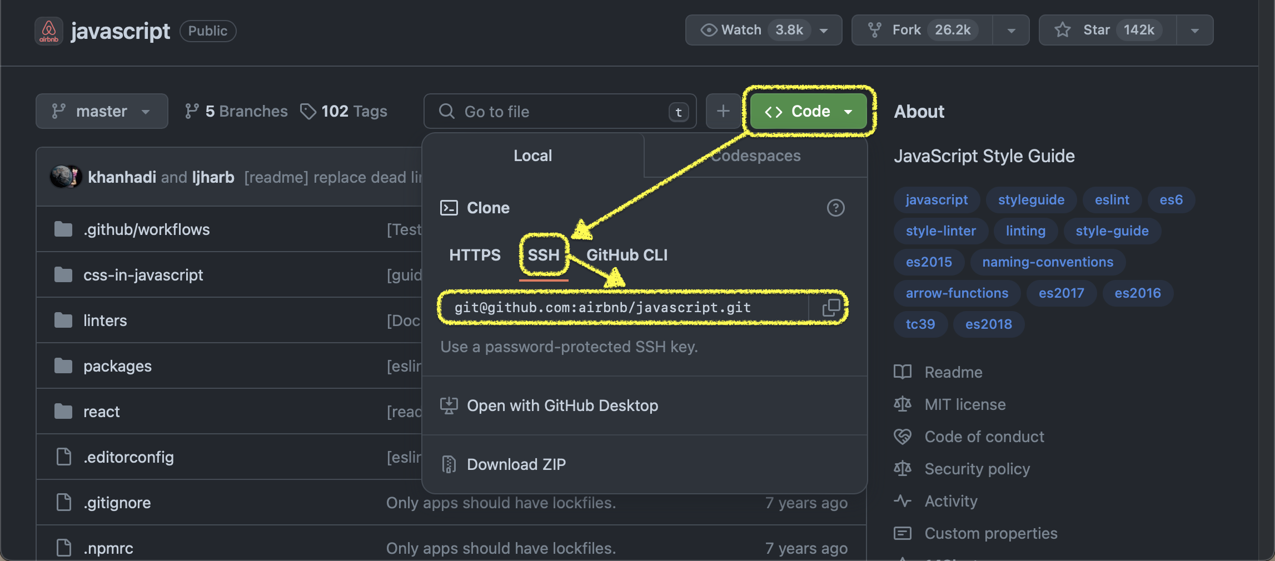The image size is (1275, 561).
Task: Expand the Star lists dropdown arrow
Action: [1195, 30]
